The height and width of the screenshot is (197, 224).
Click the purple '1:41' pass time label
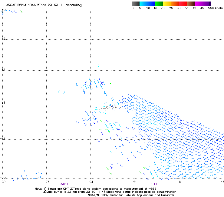click(154, 184)
